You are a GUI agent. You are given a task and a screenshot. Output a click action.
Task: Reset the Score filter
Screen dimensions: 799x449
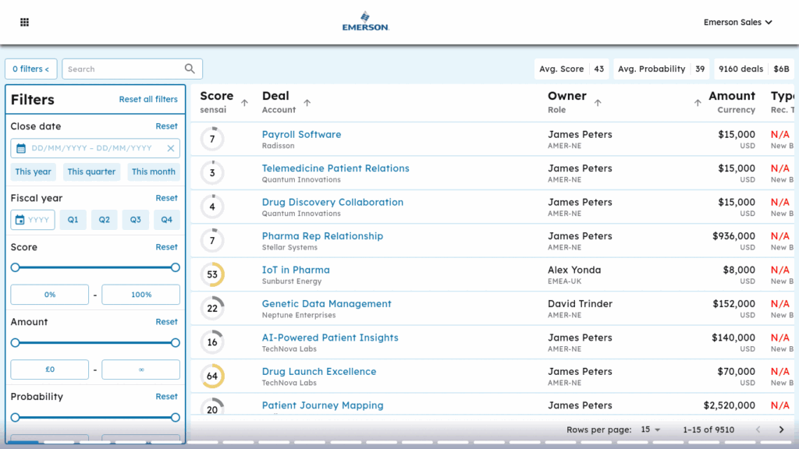[167, 247]
